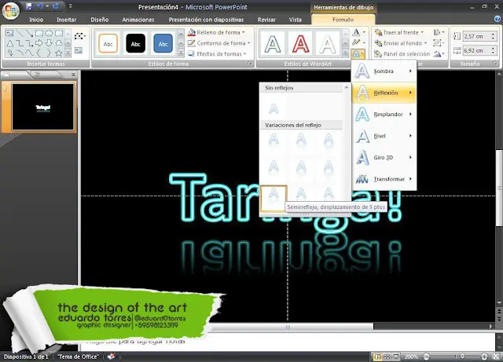Switch to the Revisar tab
Image resolution: width=503 pixels, height=362 pixels.
(266, 20)
